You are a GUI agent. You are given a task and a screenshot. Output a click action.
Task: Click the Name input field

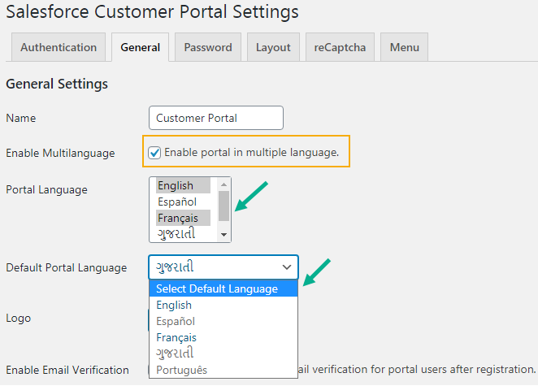(x=216, y=118)
